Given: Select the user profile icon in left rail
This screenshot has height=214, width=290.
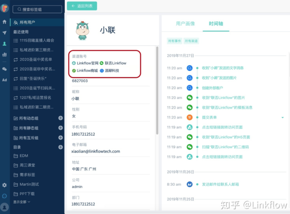Looking at the screenshot, I should 4,43.
